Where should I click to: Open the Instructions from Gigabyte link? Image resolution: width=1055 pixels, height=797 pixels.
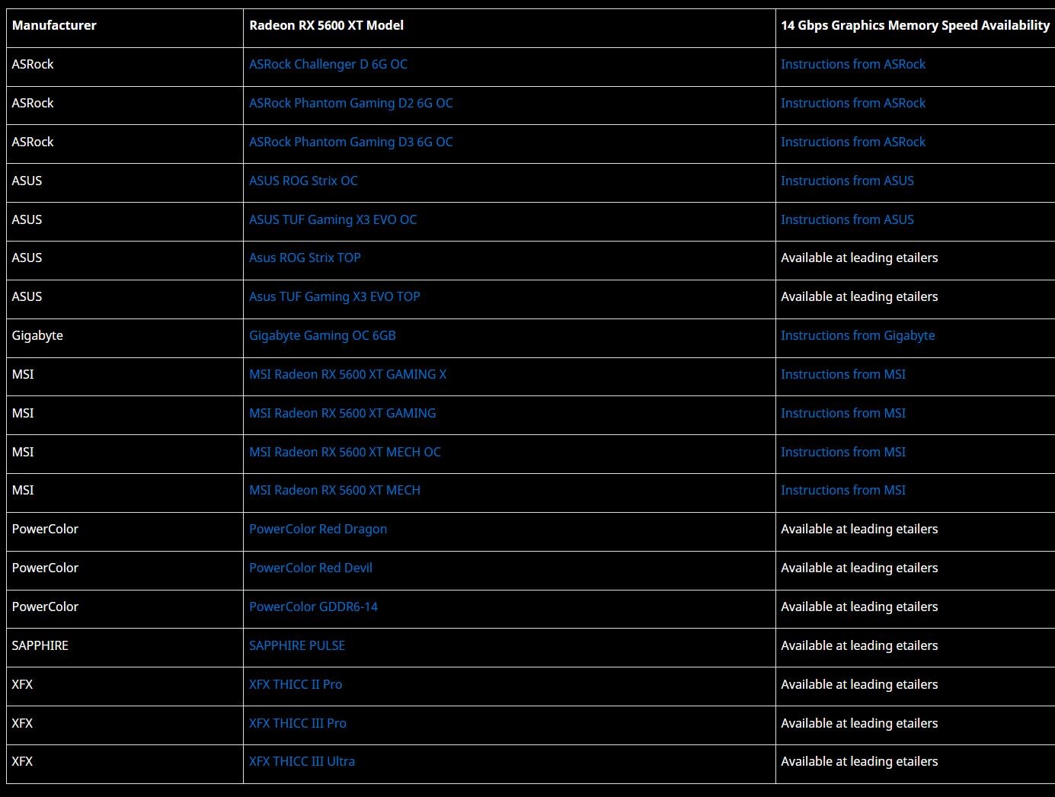(857, 336)
